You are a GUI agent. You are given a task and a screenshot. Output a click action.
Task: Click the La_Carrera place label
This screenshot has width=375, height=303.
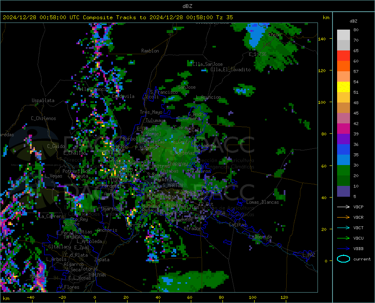51,216
